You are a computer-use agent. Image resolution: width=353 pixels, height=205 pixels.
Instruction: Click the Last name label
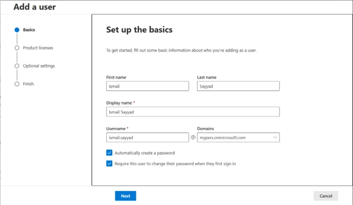click(x=206, y=77)
